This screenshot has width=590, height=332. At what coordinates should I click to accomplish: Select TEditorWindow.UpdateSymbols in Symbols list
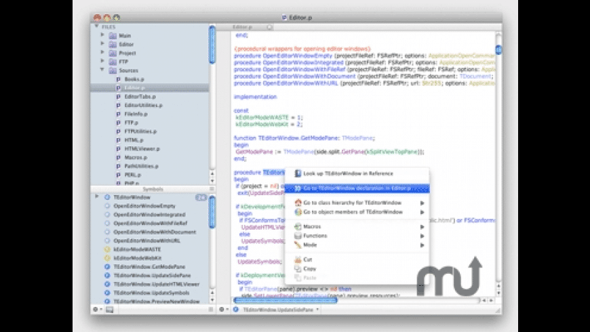(x=151, y=293)
